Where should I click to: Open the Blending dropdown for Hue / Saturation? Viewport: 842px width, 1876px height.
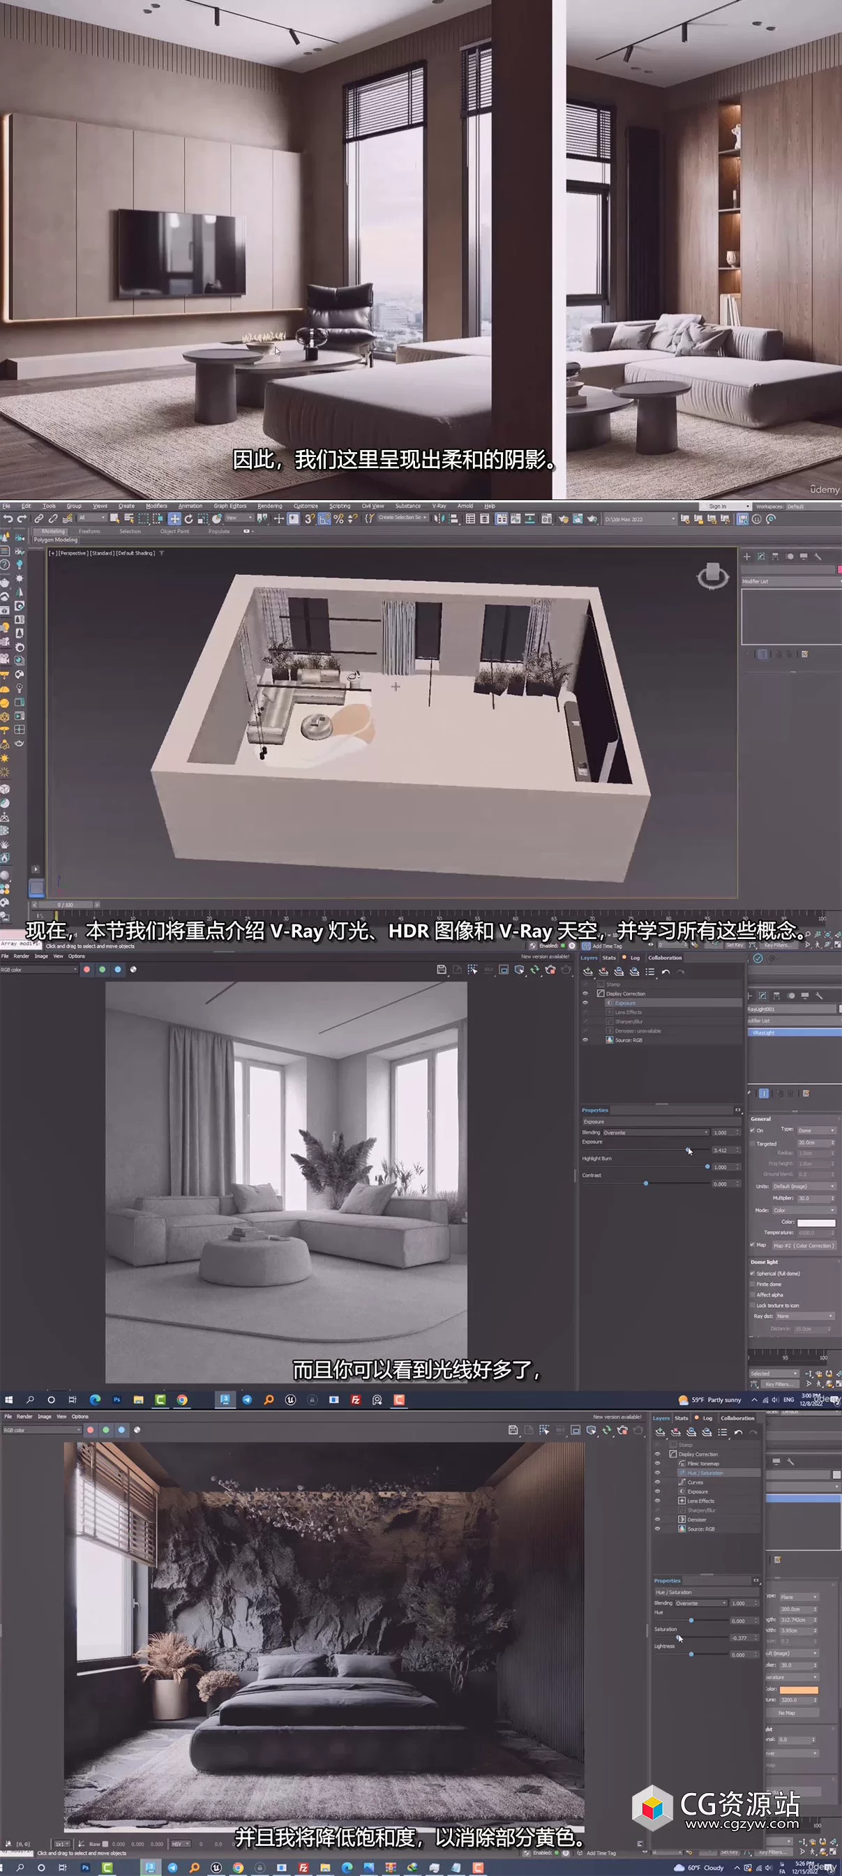coord(700,1603)
